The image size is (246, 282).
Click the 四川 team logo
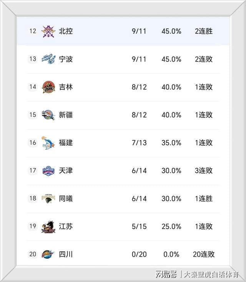pyautogui.click(x=48, y=254)
